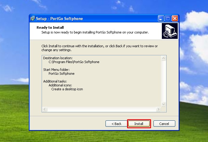Click the 'Additional icons:' line
This screenshot has width=208, height=142.
pos(60,85)
